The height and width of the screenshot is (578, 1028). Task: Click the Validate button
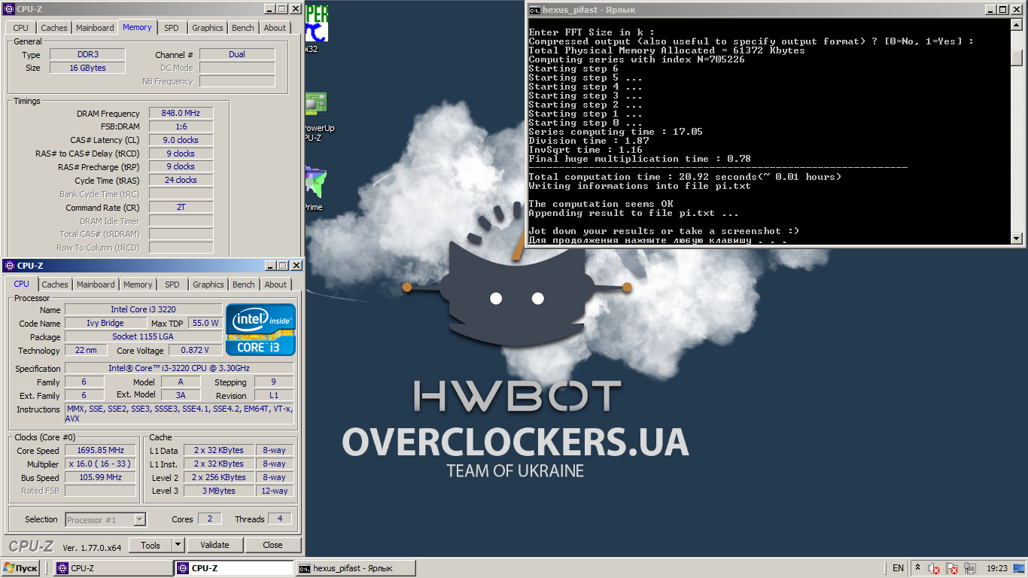214,545
